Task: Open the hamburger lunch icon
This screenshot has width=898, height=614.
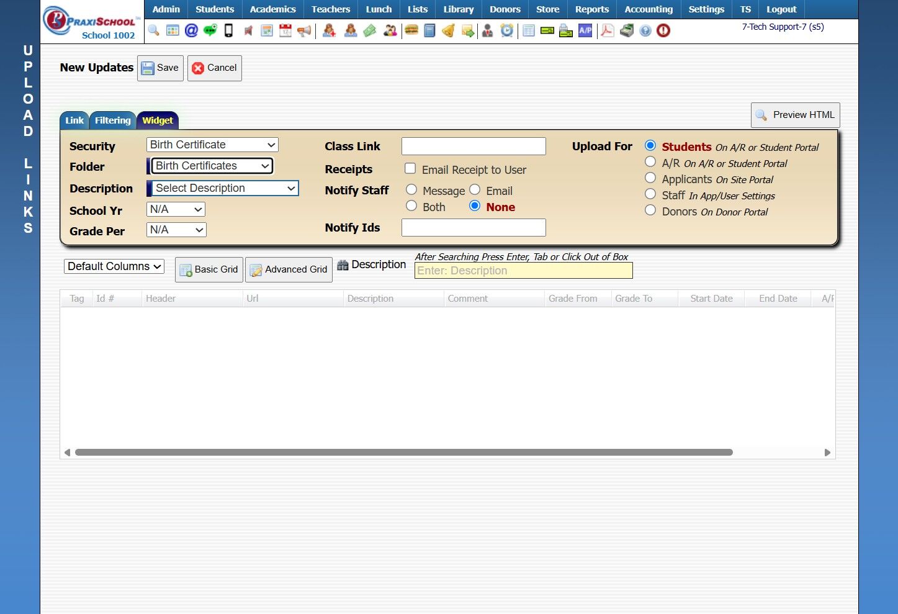Action: click(411, 30)
